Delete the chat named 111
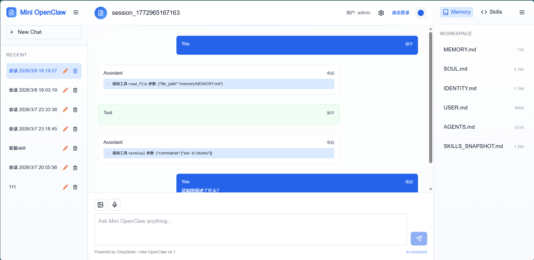The image size is (534, 260). pos(75,187)
